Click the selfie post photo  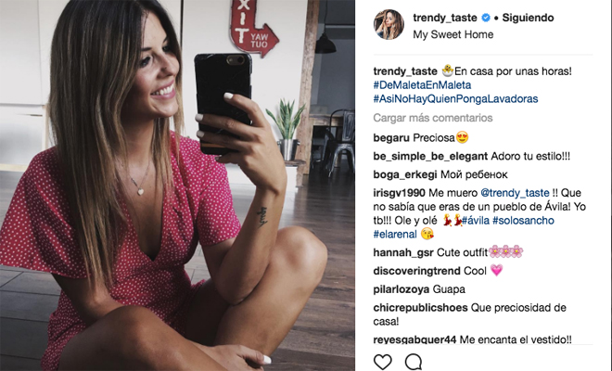click(x=177, y=185)
